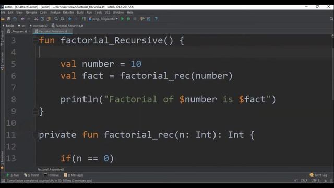Open the Window menu

118,13
